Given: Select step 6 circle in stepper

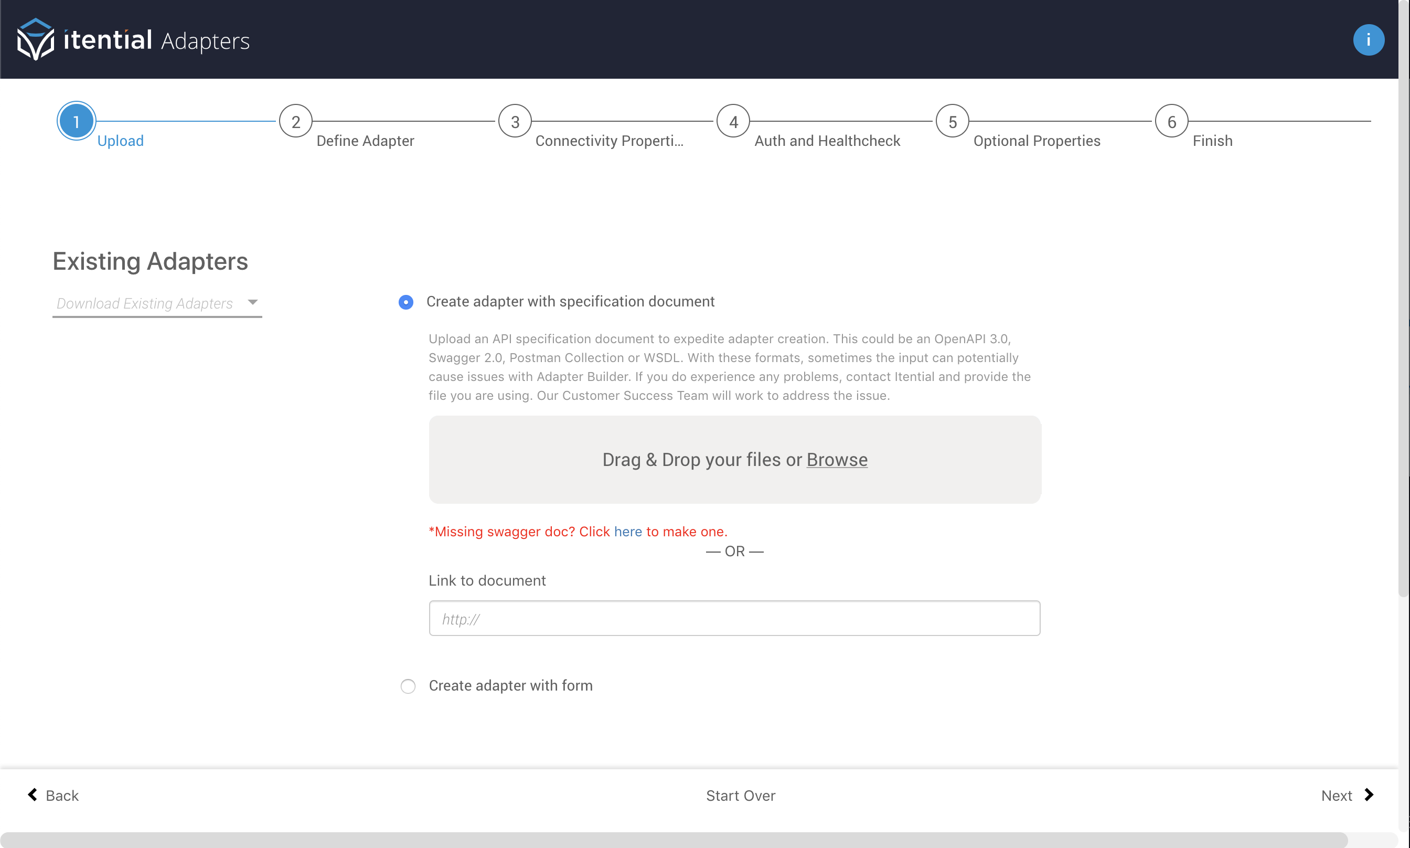Looking at the screenshot, I should (x=1172, y=121).
